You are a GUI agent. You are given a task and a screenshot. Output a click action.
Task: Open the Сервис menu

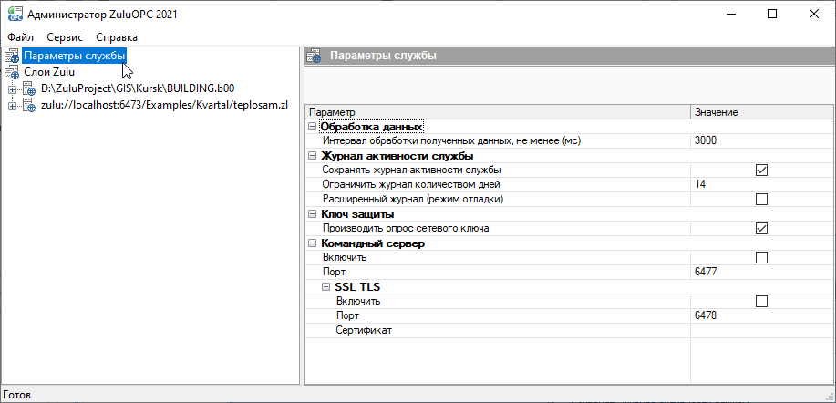(64, 37)
